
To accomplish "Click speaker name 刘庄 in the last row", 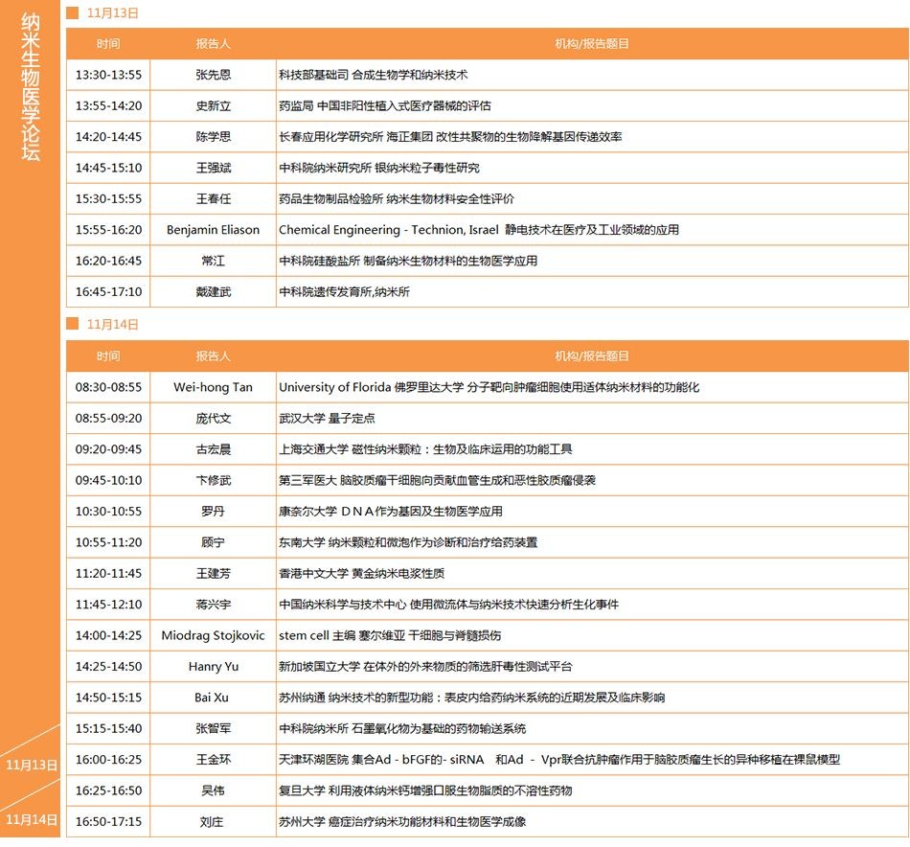I will 213,821.
